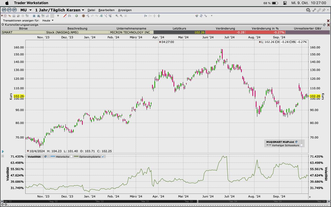Open macOS Control Center in menu bar
Viewport: 331px width, 207px height.
(x=285, y=3)
